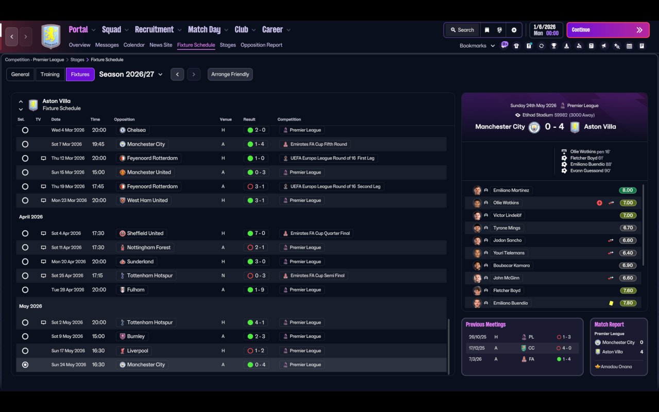
Task: Click the Continue button
Action: click(x=608, y=30)
